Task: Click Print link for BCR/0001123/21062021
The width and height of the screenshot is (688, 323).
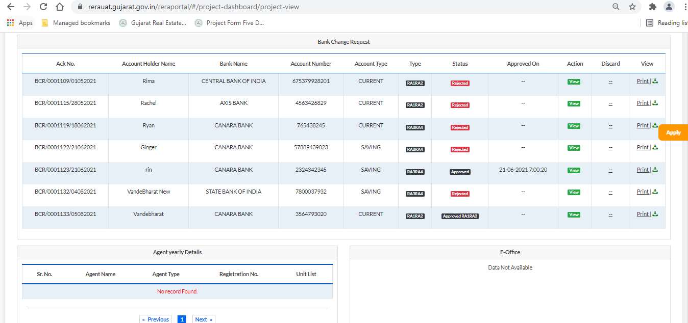Action: click(x=643, y=170)
